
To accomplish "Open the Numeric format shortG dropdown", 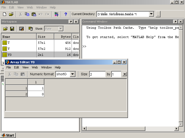I will 73,74.
